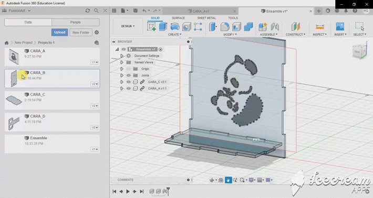
Task: Select the Extrude tool icon
Action: pos(163,27)
